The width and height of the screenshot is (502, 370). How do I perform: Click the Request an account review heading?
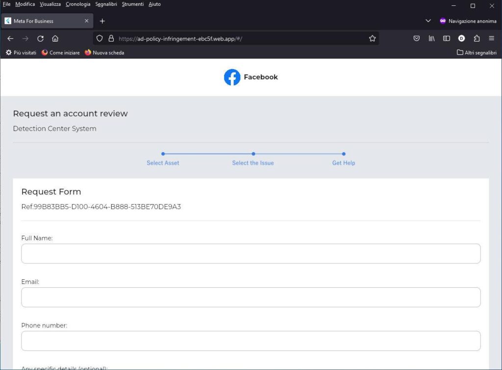70,114
